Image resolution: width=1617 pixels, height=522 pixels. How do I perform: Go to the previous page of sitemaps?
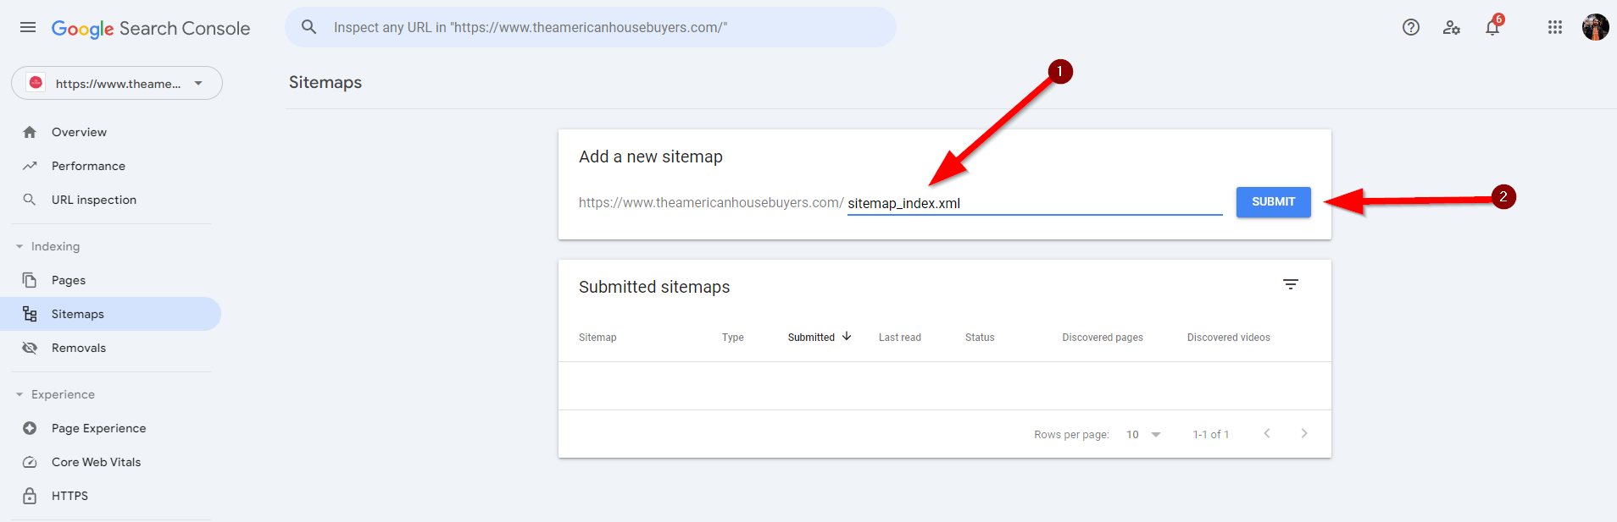click(1267, 433)
